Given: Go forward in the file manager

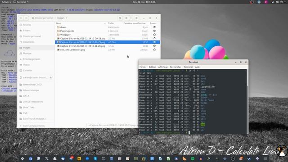Looking at the screenshot, I should coord(26,18).
